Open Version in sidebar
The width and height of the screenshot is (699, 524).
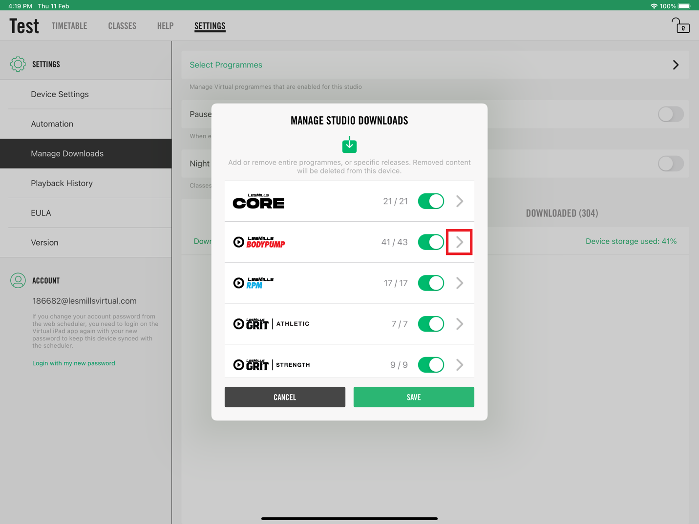click(x=86, y=243)
